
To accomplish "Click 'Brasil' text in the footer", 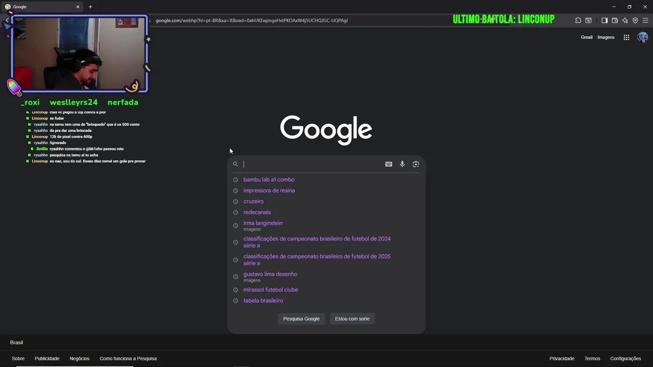I will pyautogui.click(x=16, y=343).
